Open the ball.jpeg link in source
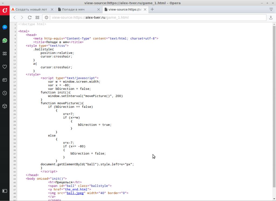This screenshot has width=276, height=201. click(75, 193)
